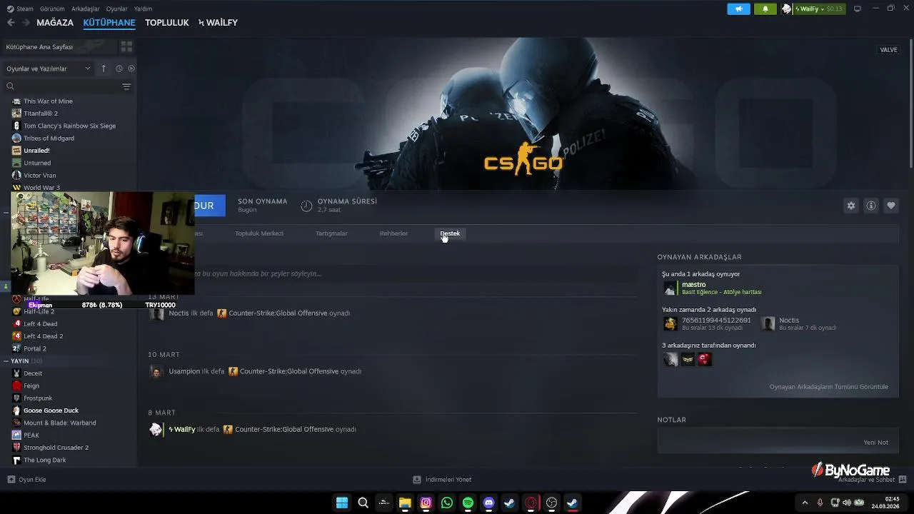Open game settings gear icon

click(x=851, y=206)
